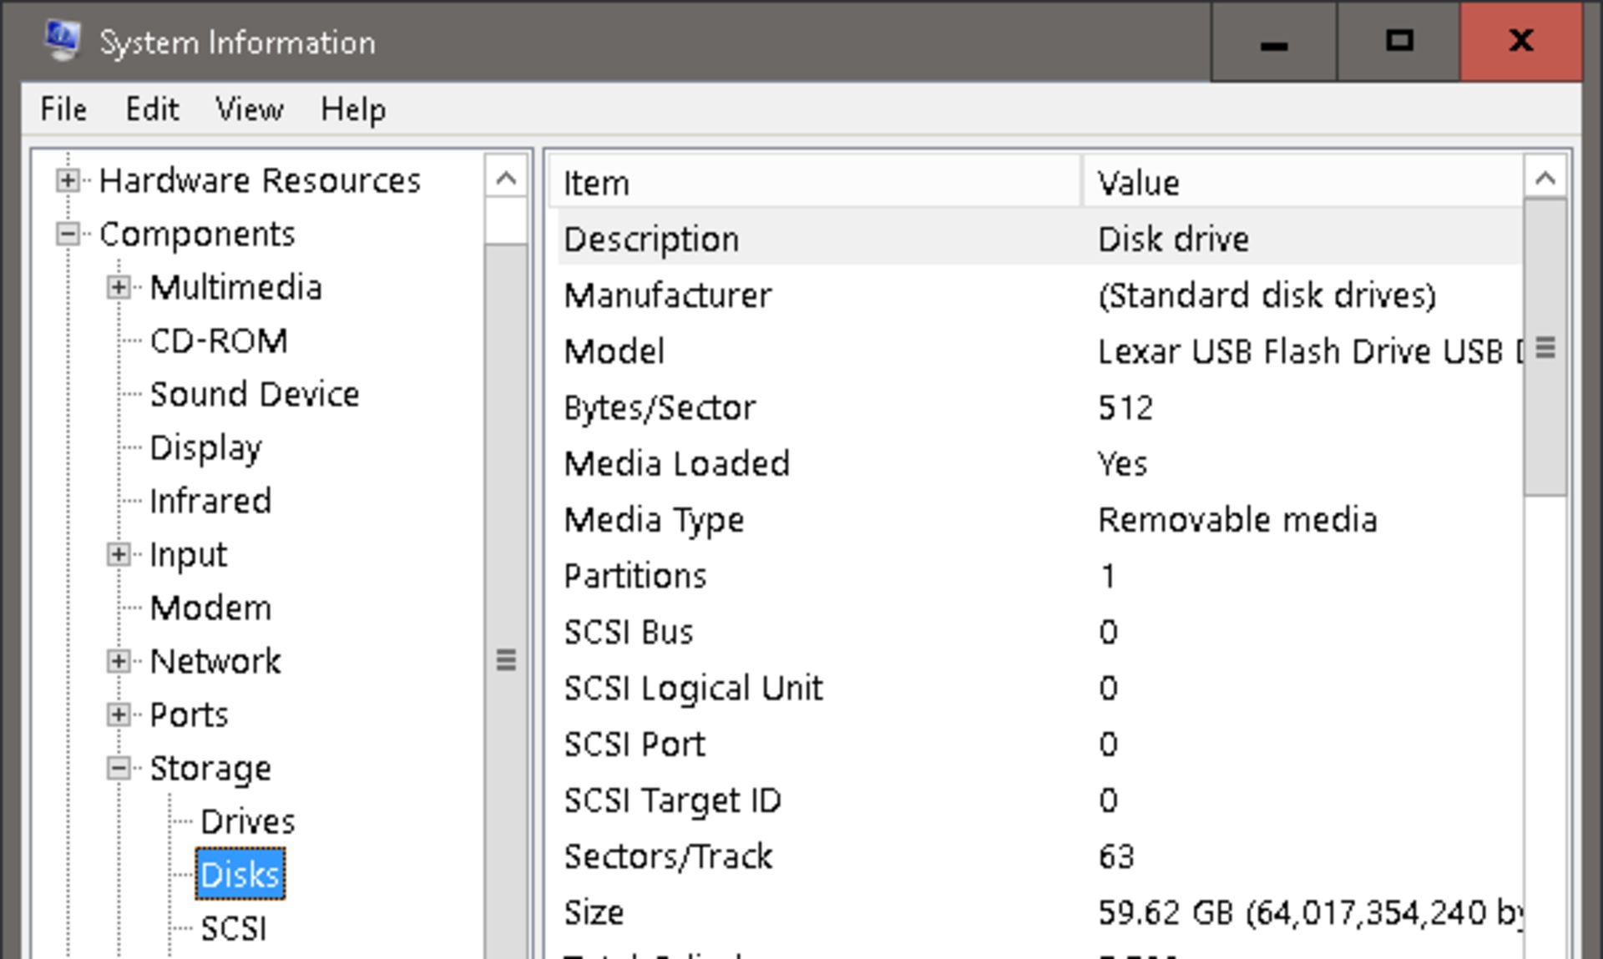Expand the Multimedia category
This screenshot has height=959, width=1603.
coord(119,288)
